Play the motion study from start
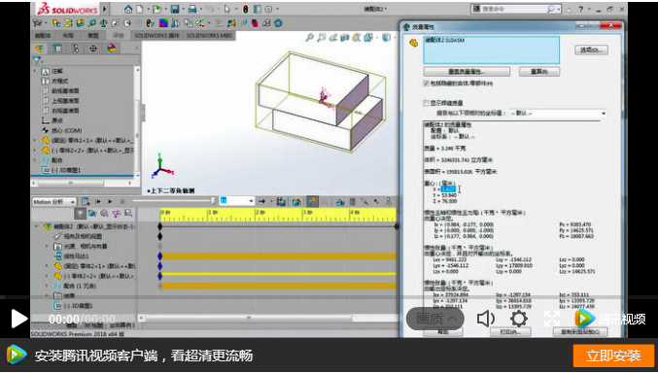The image size is (658, 373). (98, 201)
